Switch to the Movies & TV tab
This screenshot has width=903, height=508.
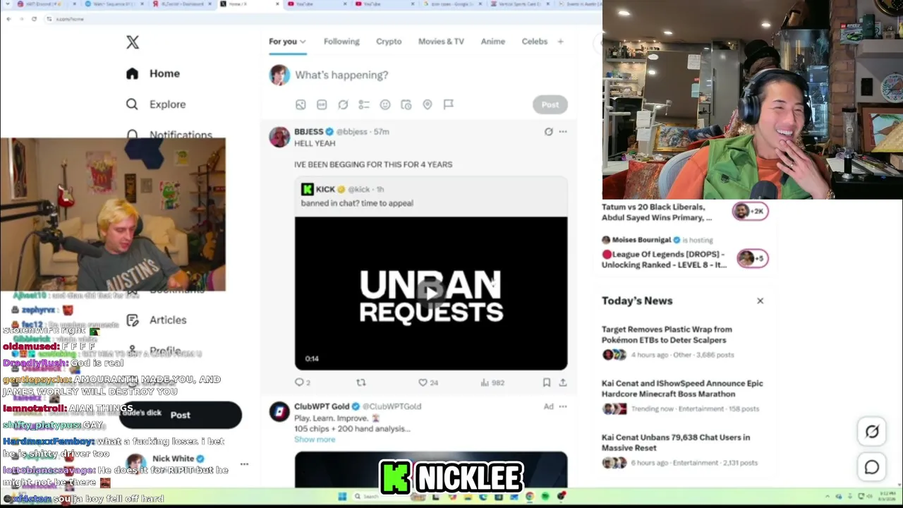coord(441,42)
